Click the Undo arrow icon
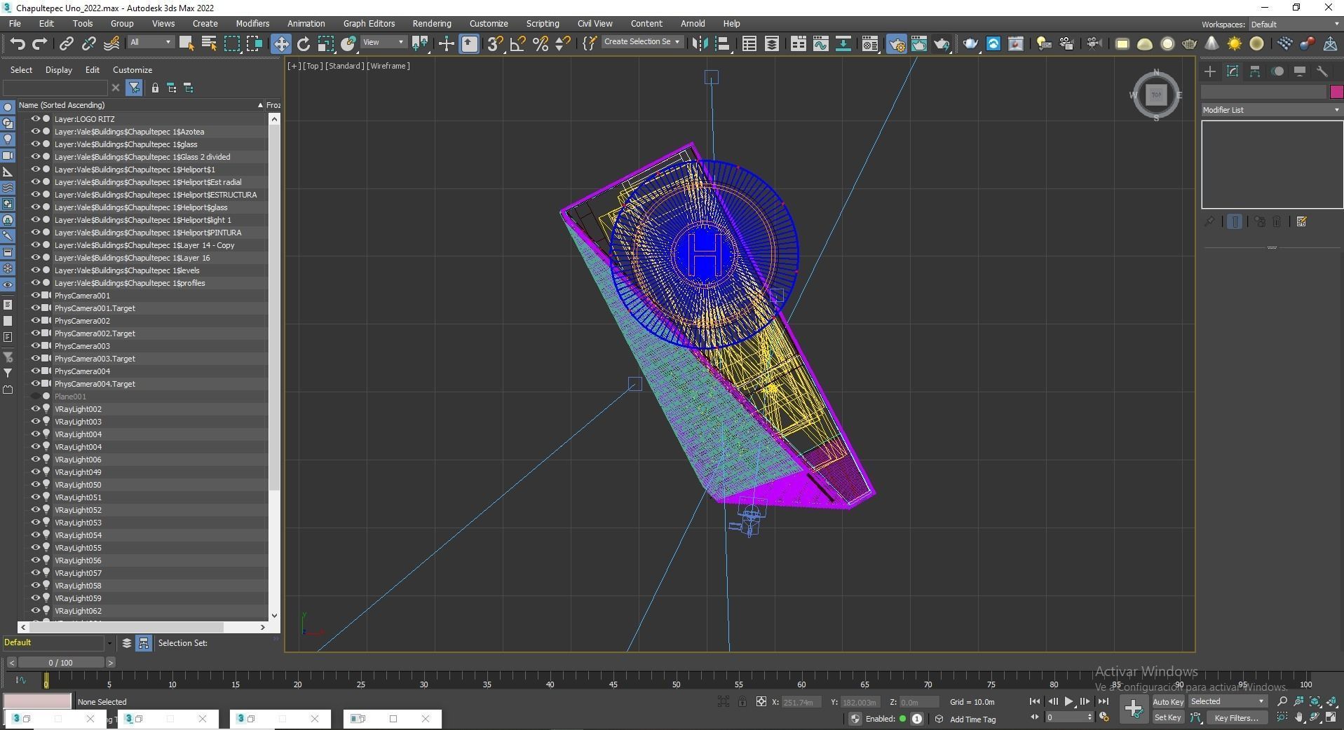Viewport: 1344px width, 730px height. [17, 43]
